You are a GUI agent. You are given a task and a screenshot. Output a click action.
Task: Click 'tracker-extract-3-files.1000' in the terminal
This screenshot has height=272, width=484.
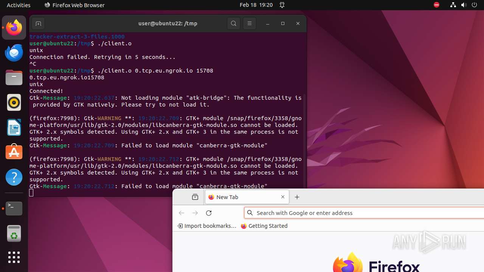pyautogui.click(x=77, y=37)
